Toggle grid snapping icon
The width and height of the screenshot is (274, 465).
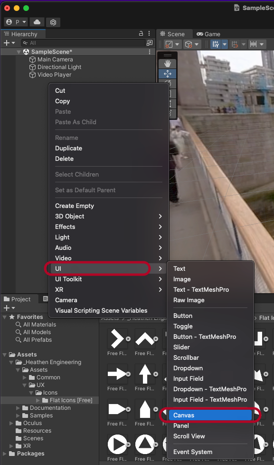point(235,44)
